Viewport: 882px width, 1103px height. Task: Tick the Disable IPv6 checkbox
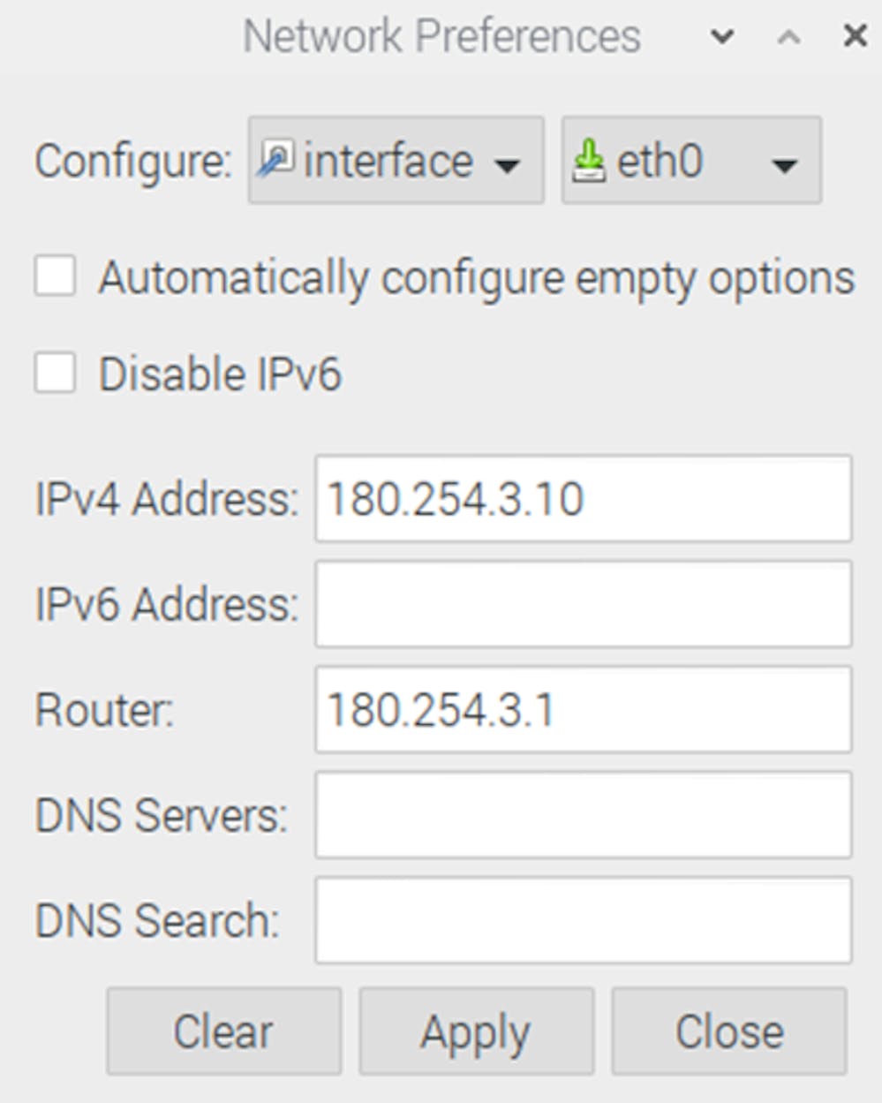[x=55, y=373]
